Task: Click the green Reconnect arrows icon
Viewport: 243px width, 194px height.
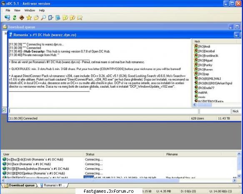Action: [15, 18]
